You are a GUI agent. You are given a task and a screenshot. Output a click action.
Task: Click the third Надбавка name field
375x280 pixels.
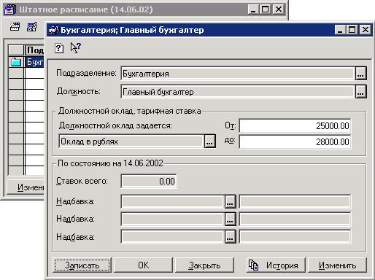click(172, 237)
